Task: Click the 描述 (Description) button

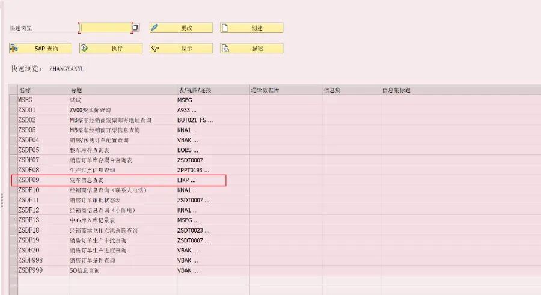Action: [x=251, y=48]
